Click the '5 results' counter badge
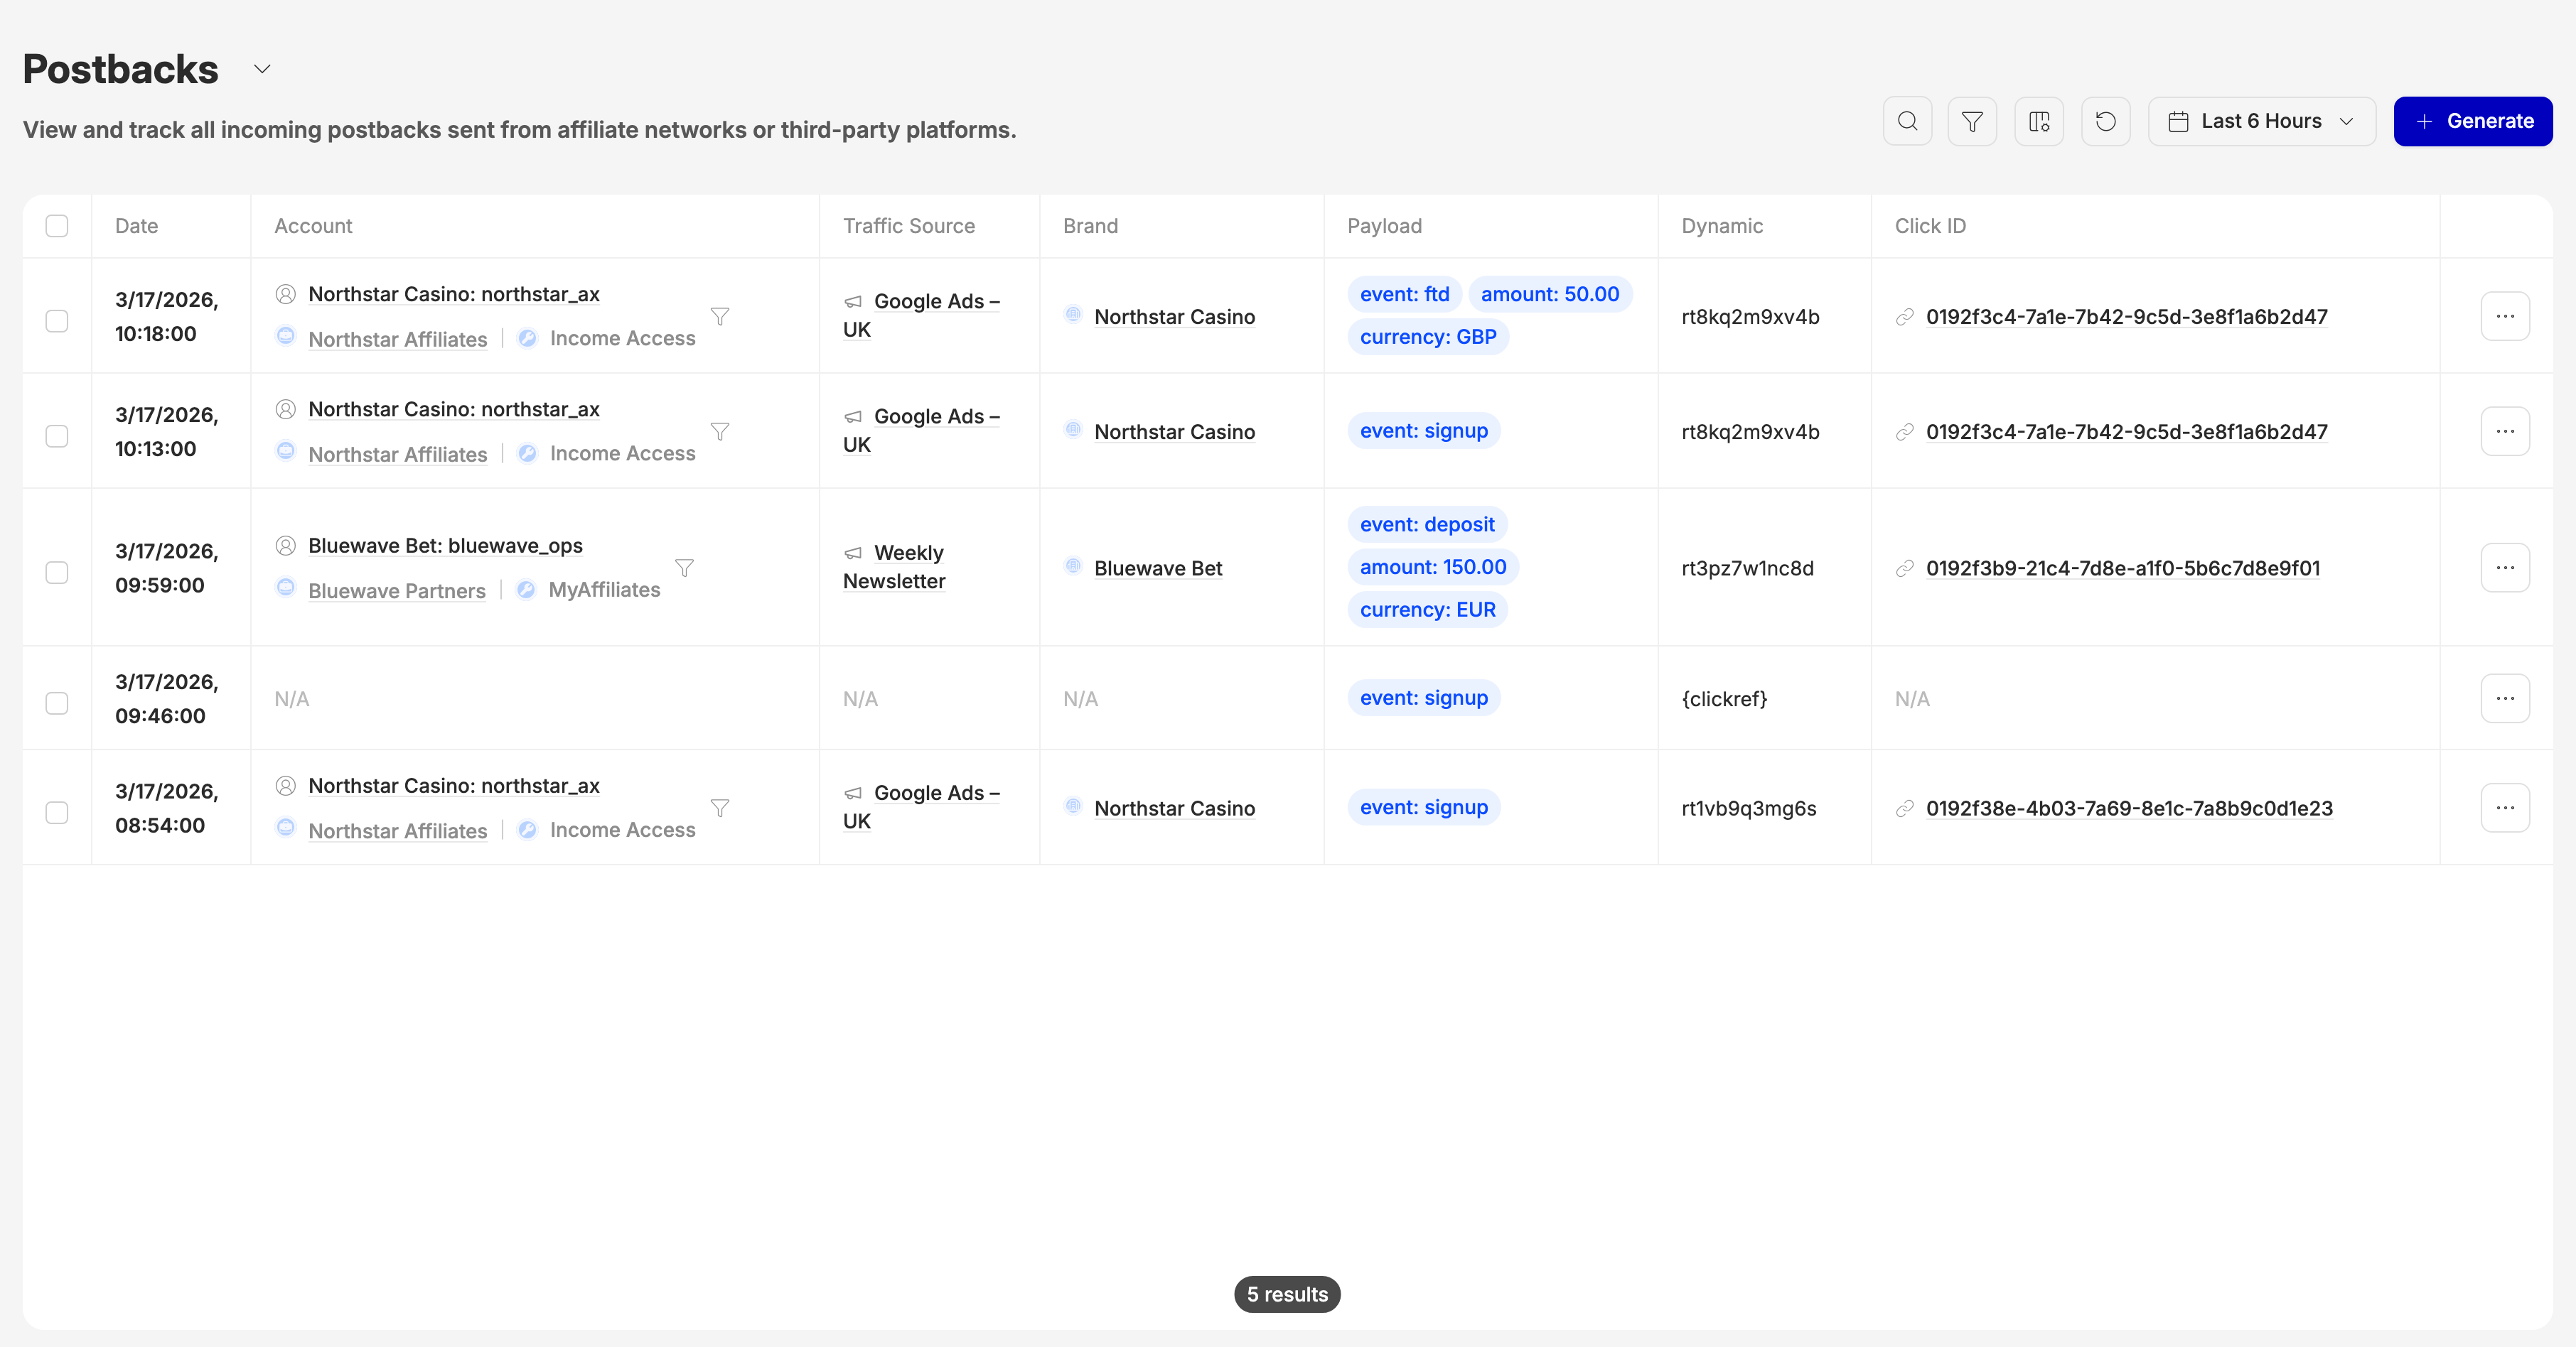Viewport: 2576px width, 1347px height. pos(1287,1294)
